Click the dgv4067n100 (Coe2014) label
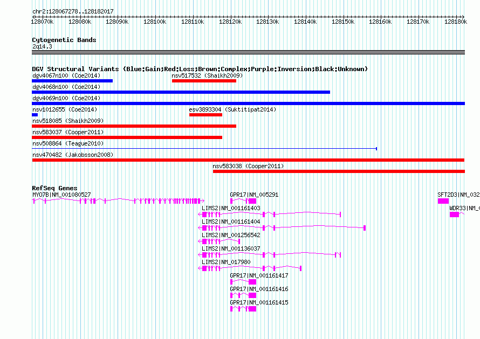This screenshot has width=480, height=339. (66, 75)
